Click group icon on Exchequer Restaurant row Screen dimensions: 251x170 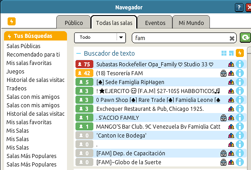(231, 109)
